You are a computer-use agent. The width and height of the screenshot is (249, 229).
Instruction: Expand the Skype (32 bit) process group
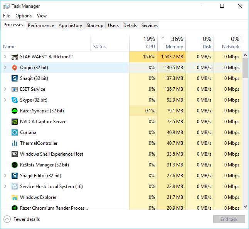coord(5,100)
